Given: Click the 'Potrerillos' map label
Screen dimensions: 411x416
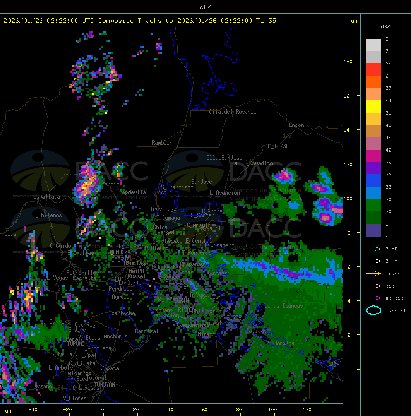Looking at the screenshot, I should (x=82, y=273).
